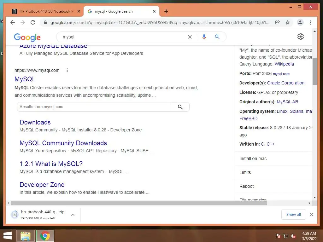Expand the Limits section

(x=273, y=172)
